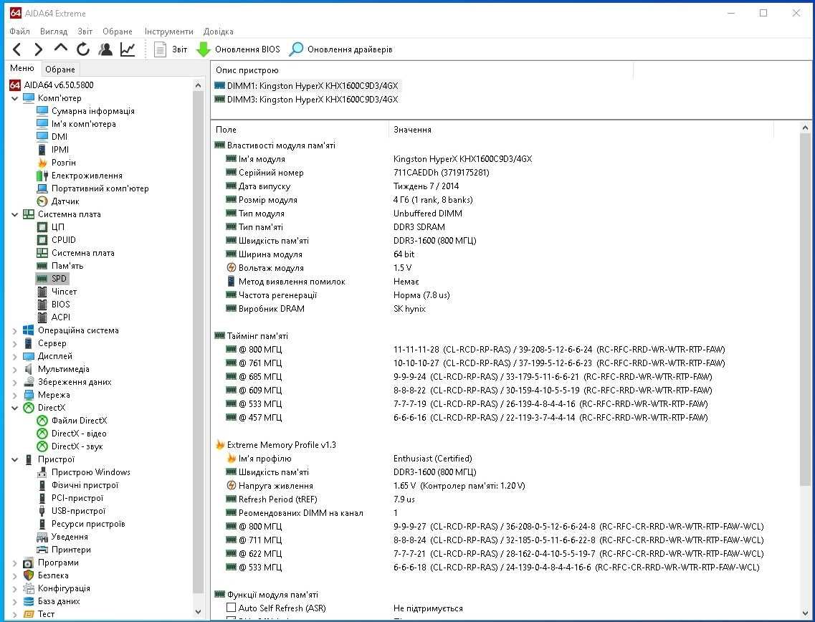Screen dimensions: 815x622
Task: Click the up-level arrow toolbar icon
Action: (61, 49)
